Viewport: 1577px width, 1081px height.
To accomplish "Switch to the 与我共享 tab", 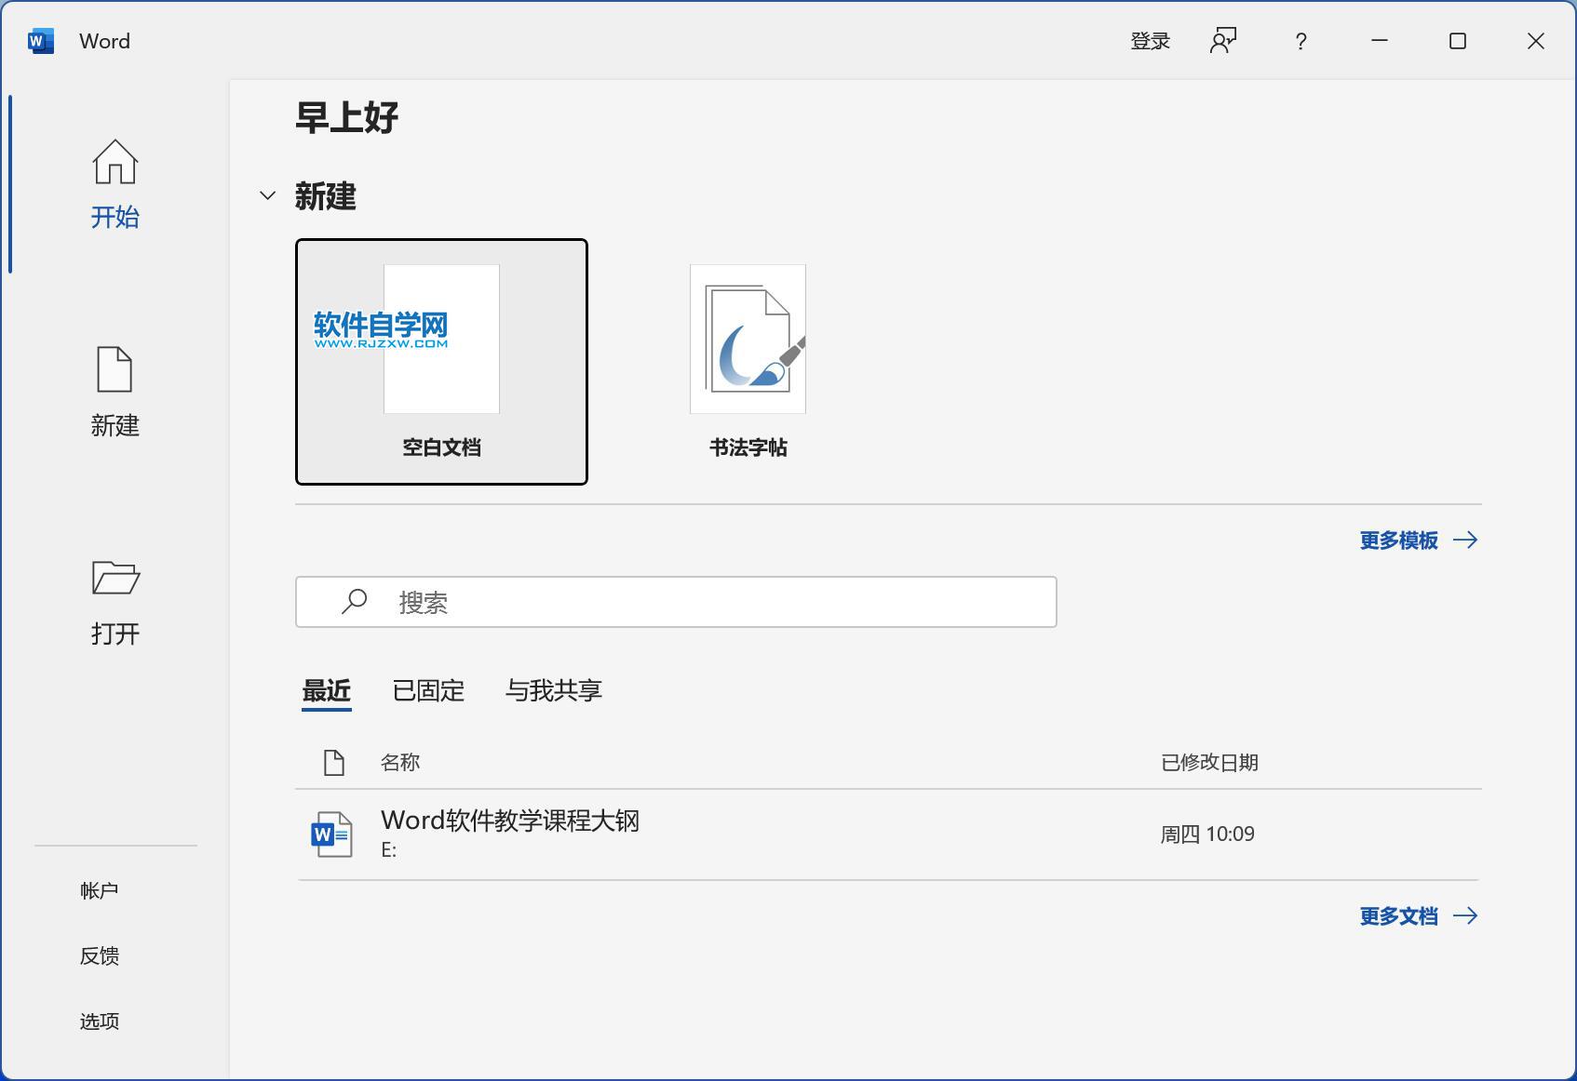I will pos(554,690).
